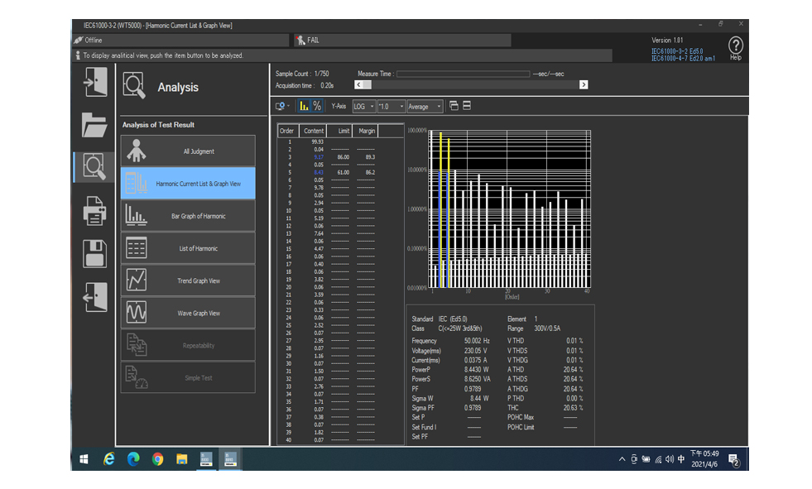Click the enter-door icon in left sidebar
The image size is (812, 489).
95,83
